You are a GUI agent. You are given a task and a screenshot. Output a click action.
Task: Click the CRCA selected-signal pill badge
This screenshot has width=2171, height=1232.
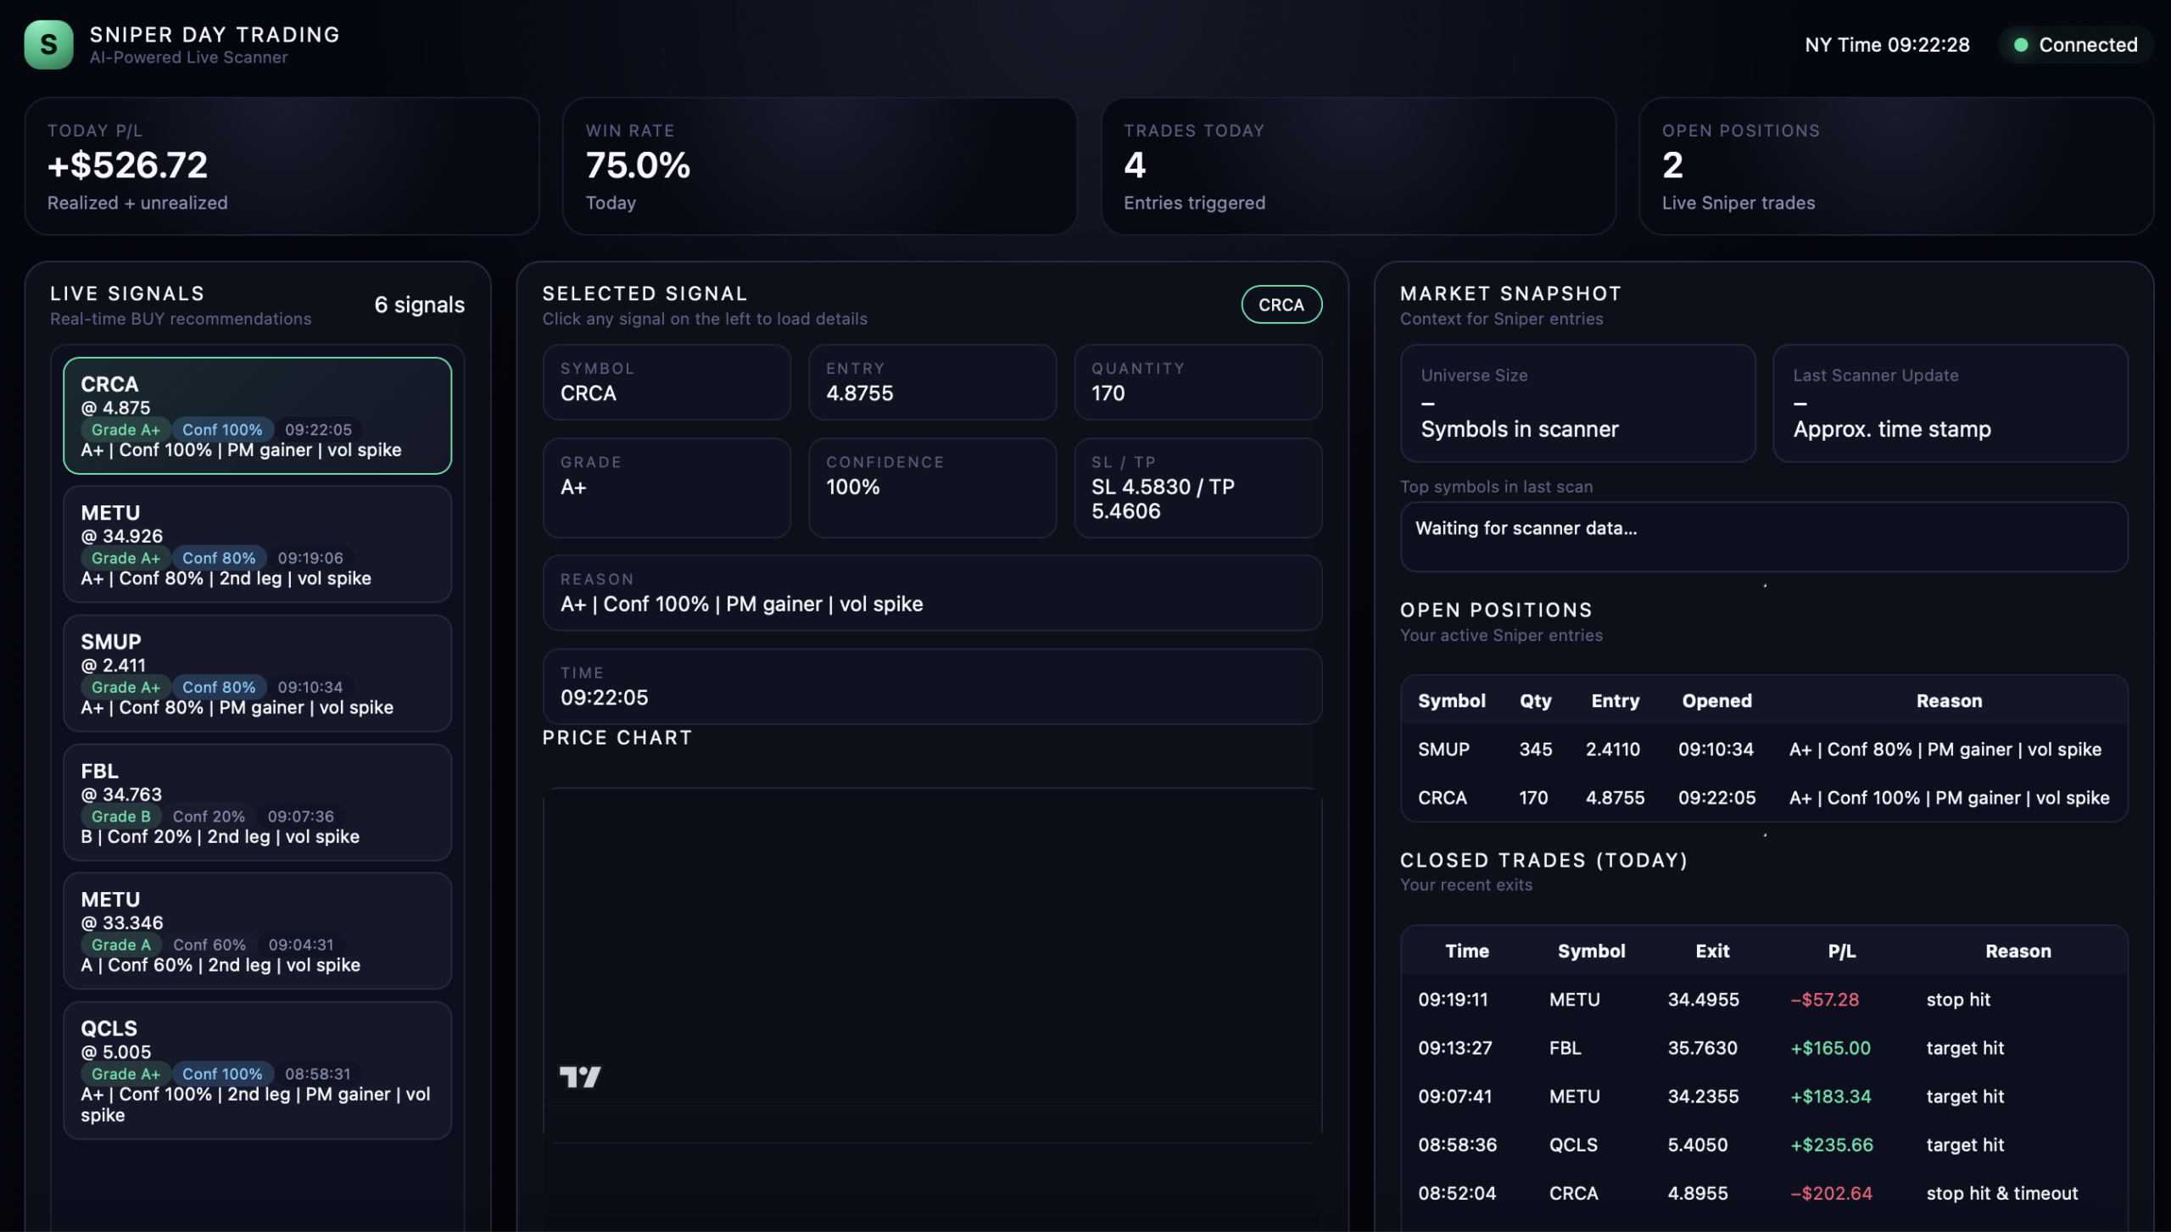tap(1281, 304)
